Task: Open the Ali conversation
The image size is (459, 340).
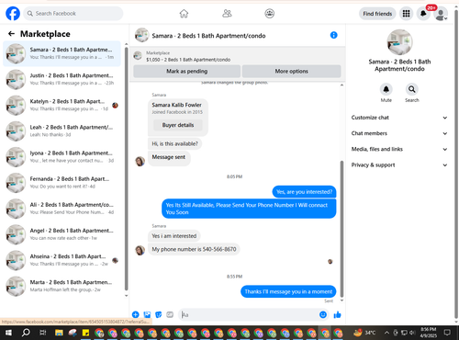Action: [62, 209]
